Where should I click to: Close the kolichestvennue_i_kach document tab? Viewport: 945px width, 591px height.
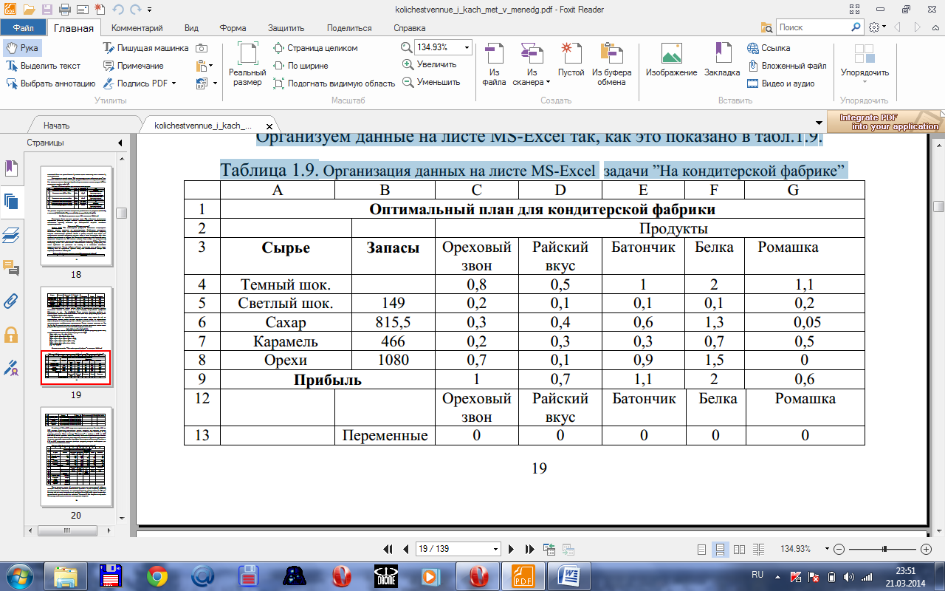(269, 126)
